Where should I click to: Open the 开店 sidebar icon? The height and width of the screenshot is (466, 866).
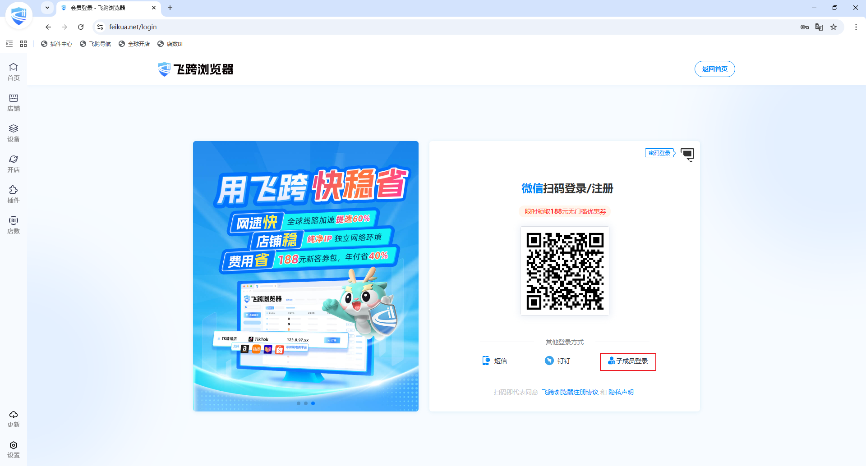tap(14, 164)
